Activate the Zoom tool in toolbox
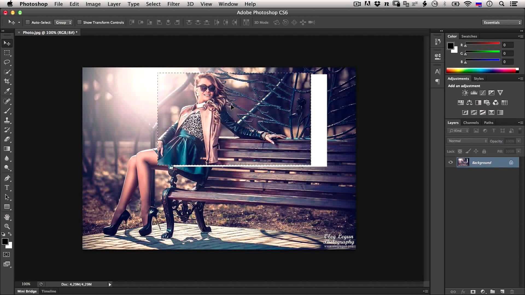Viewport: 525px width, 295px height. pos(7,226)
